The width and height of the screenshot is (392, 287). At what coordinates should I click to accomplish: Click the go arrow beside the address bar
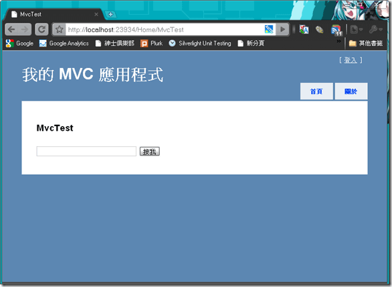point(282,29)
